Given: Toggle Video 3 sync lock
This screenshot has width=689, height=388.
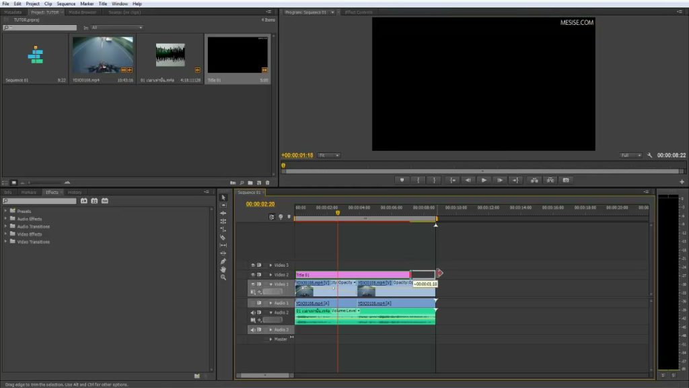Looking at the screenshot, I should coord(259,265).
